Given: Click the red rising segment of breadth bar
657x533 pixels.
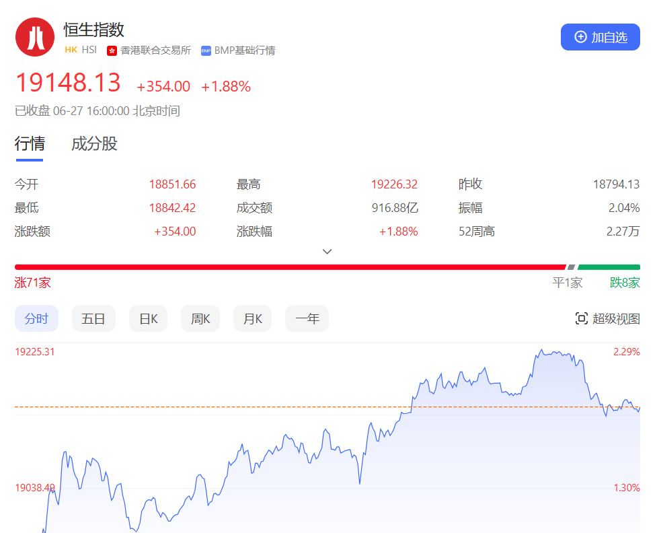Looking at the screenshot, I should click(290, 267).
